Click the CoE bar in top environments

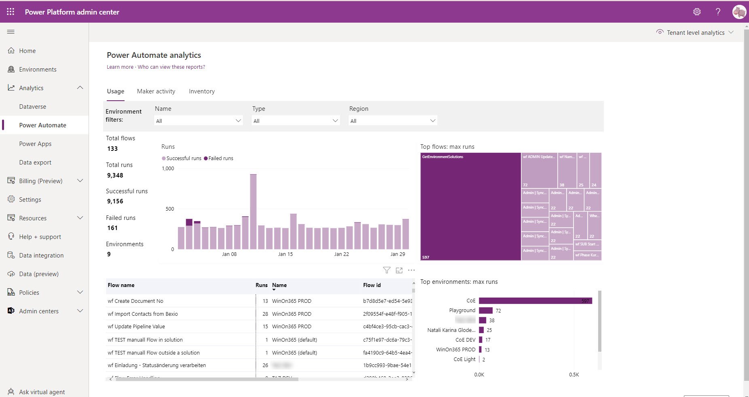click(x=535, y=301)
